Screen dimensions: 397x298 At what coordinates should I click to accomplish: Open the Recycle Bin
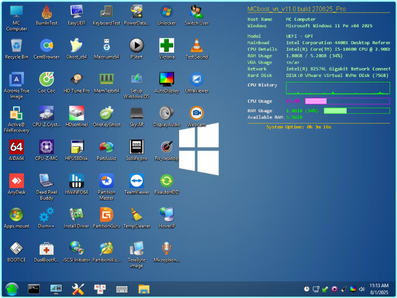tap(16, 49)
